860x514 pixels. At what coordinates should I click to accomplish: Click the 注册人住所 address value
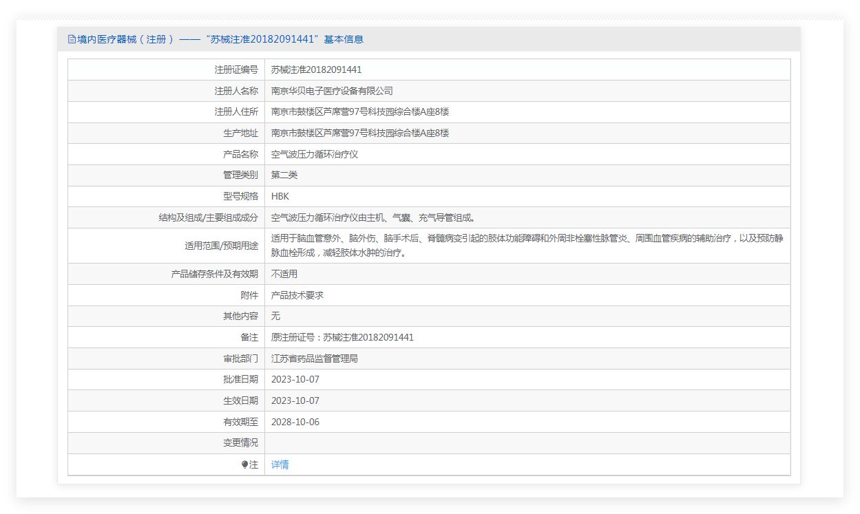[x=360, y=112]
